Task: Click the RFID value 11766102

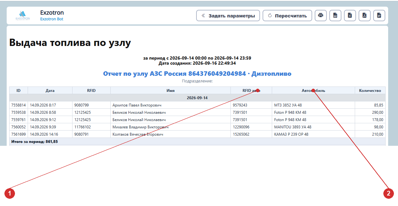Action: 82,127
